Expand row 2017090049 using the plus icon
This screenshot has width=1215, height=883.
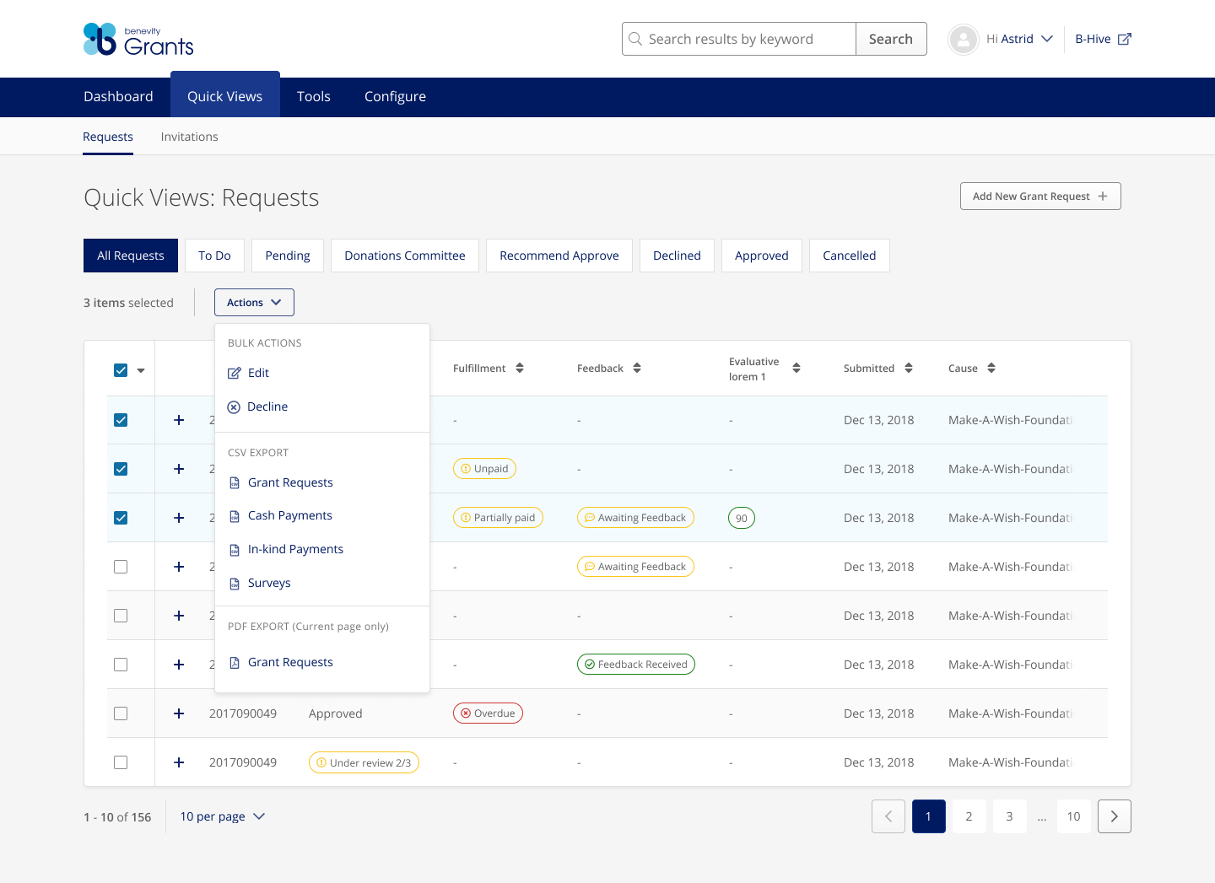click(179, 713)
